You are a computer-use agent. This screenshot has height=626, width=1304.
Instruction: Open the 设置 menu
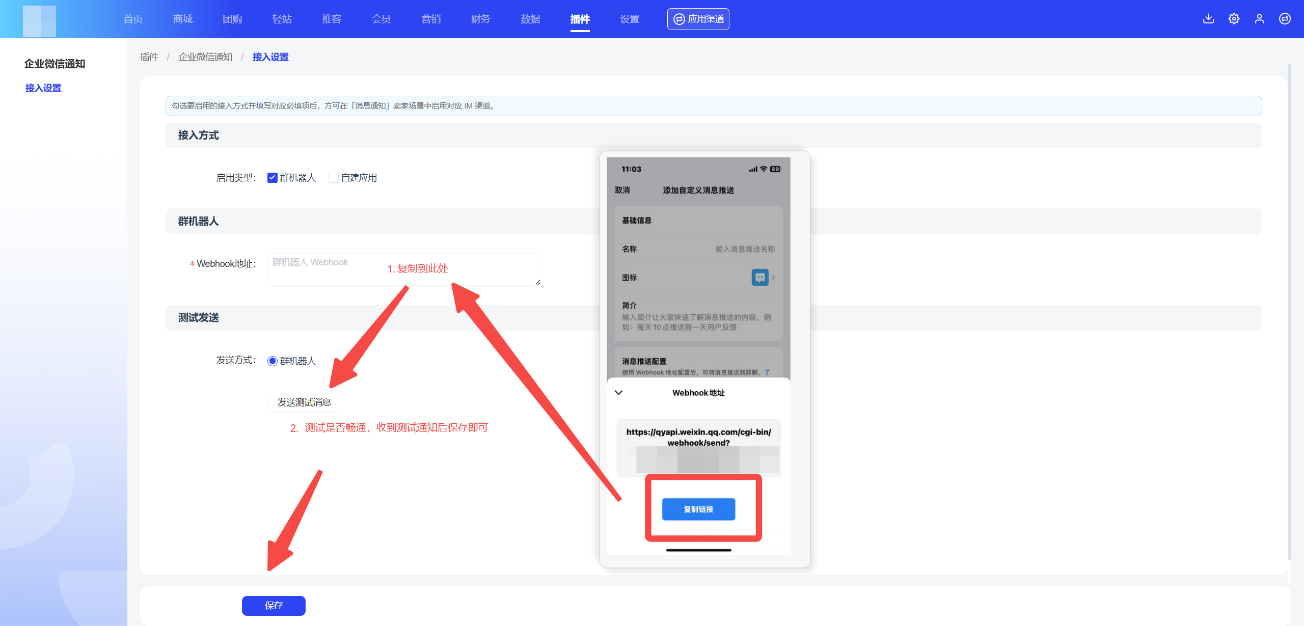630,19
